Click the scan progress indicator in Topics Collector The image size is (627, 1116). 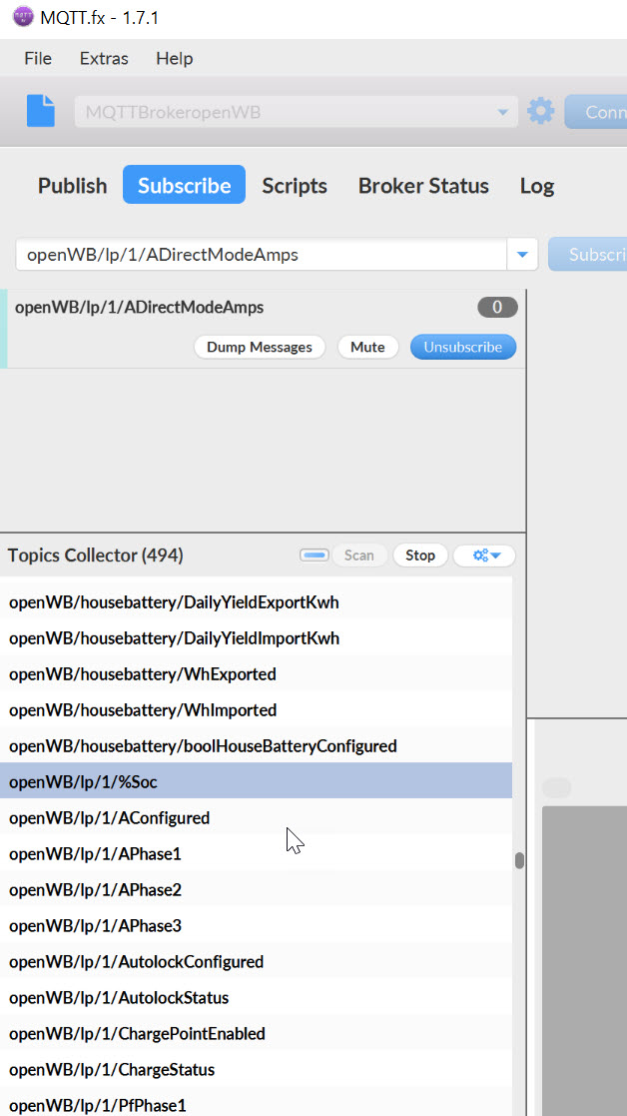coord(314,556)
